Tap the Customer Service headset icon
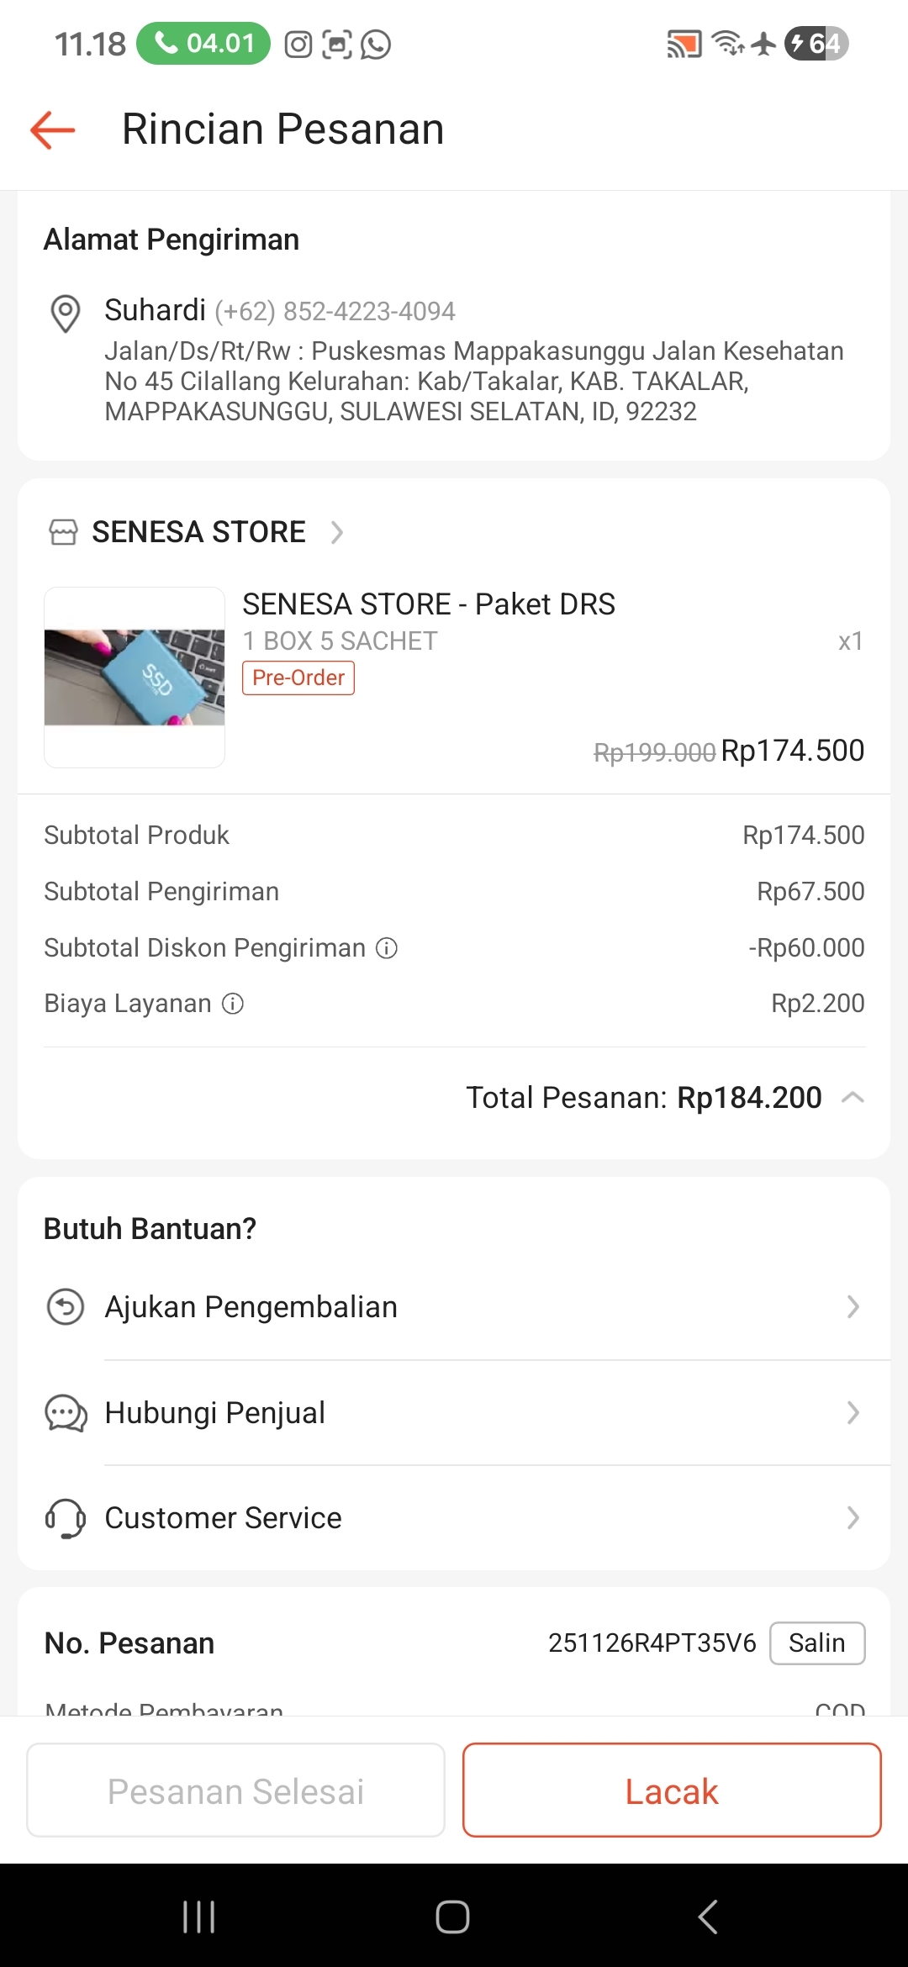The image size is (908, 1967). click(x=66, y=1518)
